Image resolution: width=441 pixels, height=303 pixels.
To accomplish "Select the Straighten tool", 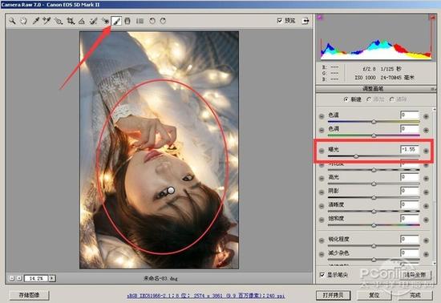I will pos(82,21).
